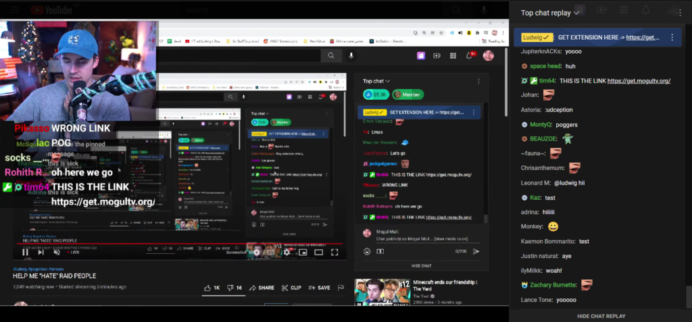The image size is (692, 322).
Task: Click the red video progress bar
Action: click(x=135, y=243)
